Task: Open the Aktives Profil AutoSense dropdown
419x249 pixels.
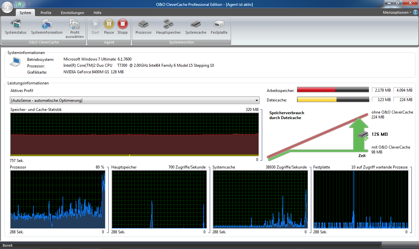Action: click(135, 100)
